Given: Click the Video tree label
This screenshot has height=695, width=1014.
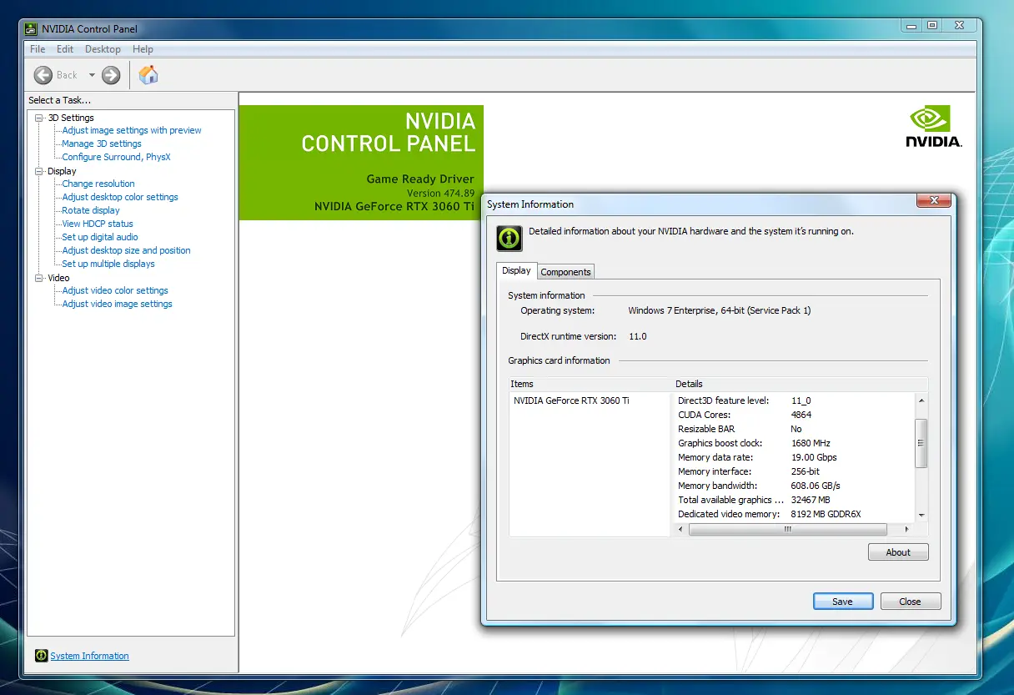Looking at the screenshot, I should click(x=58, y=278).
